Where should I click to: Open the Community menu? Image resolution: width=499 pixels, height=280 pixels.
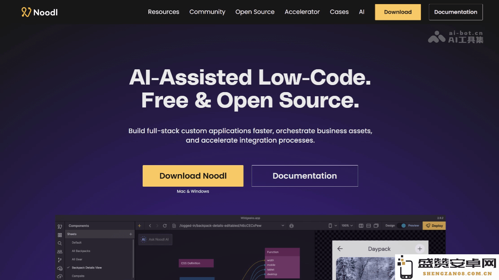click(x=207, y=12)
